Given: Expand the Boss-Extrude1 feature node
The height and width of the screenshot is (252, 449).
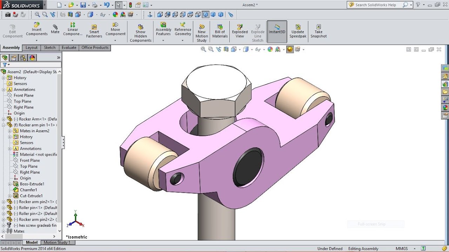Looking at the screenshot, I should tap(10, 184).
